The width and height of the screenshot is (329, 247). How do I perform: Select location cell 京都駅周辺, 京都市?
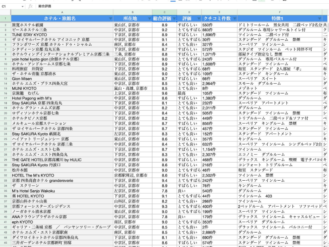(x=132, y=175)
